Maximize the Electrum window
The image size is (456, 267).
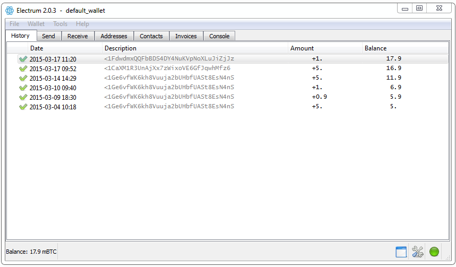point(419,8)
